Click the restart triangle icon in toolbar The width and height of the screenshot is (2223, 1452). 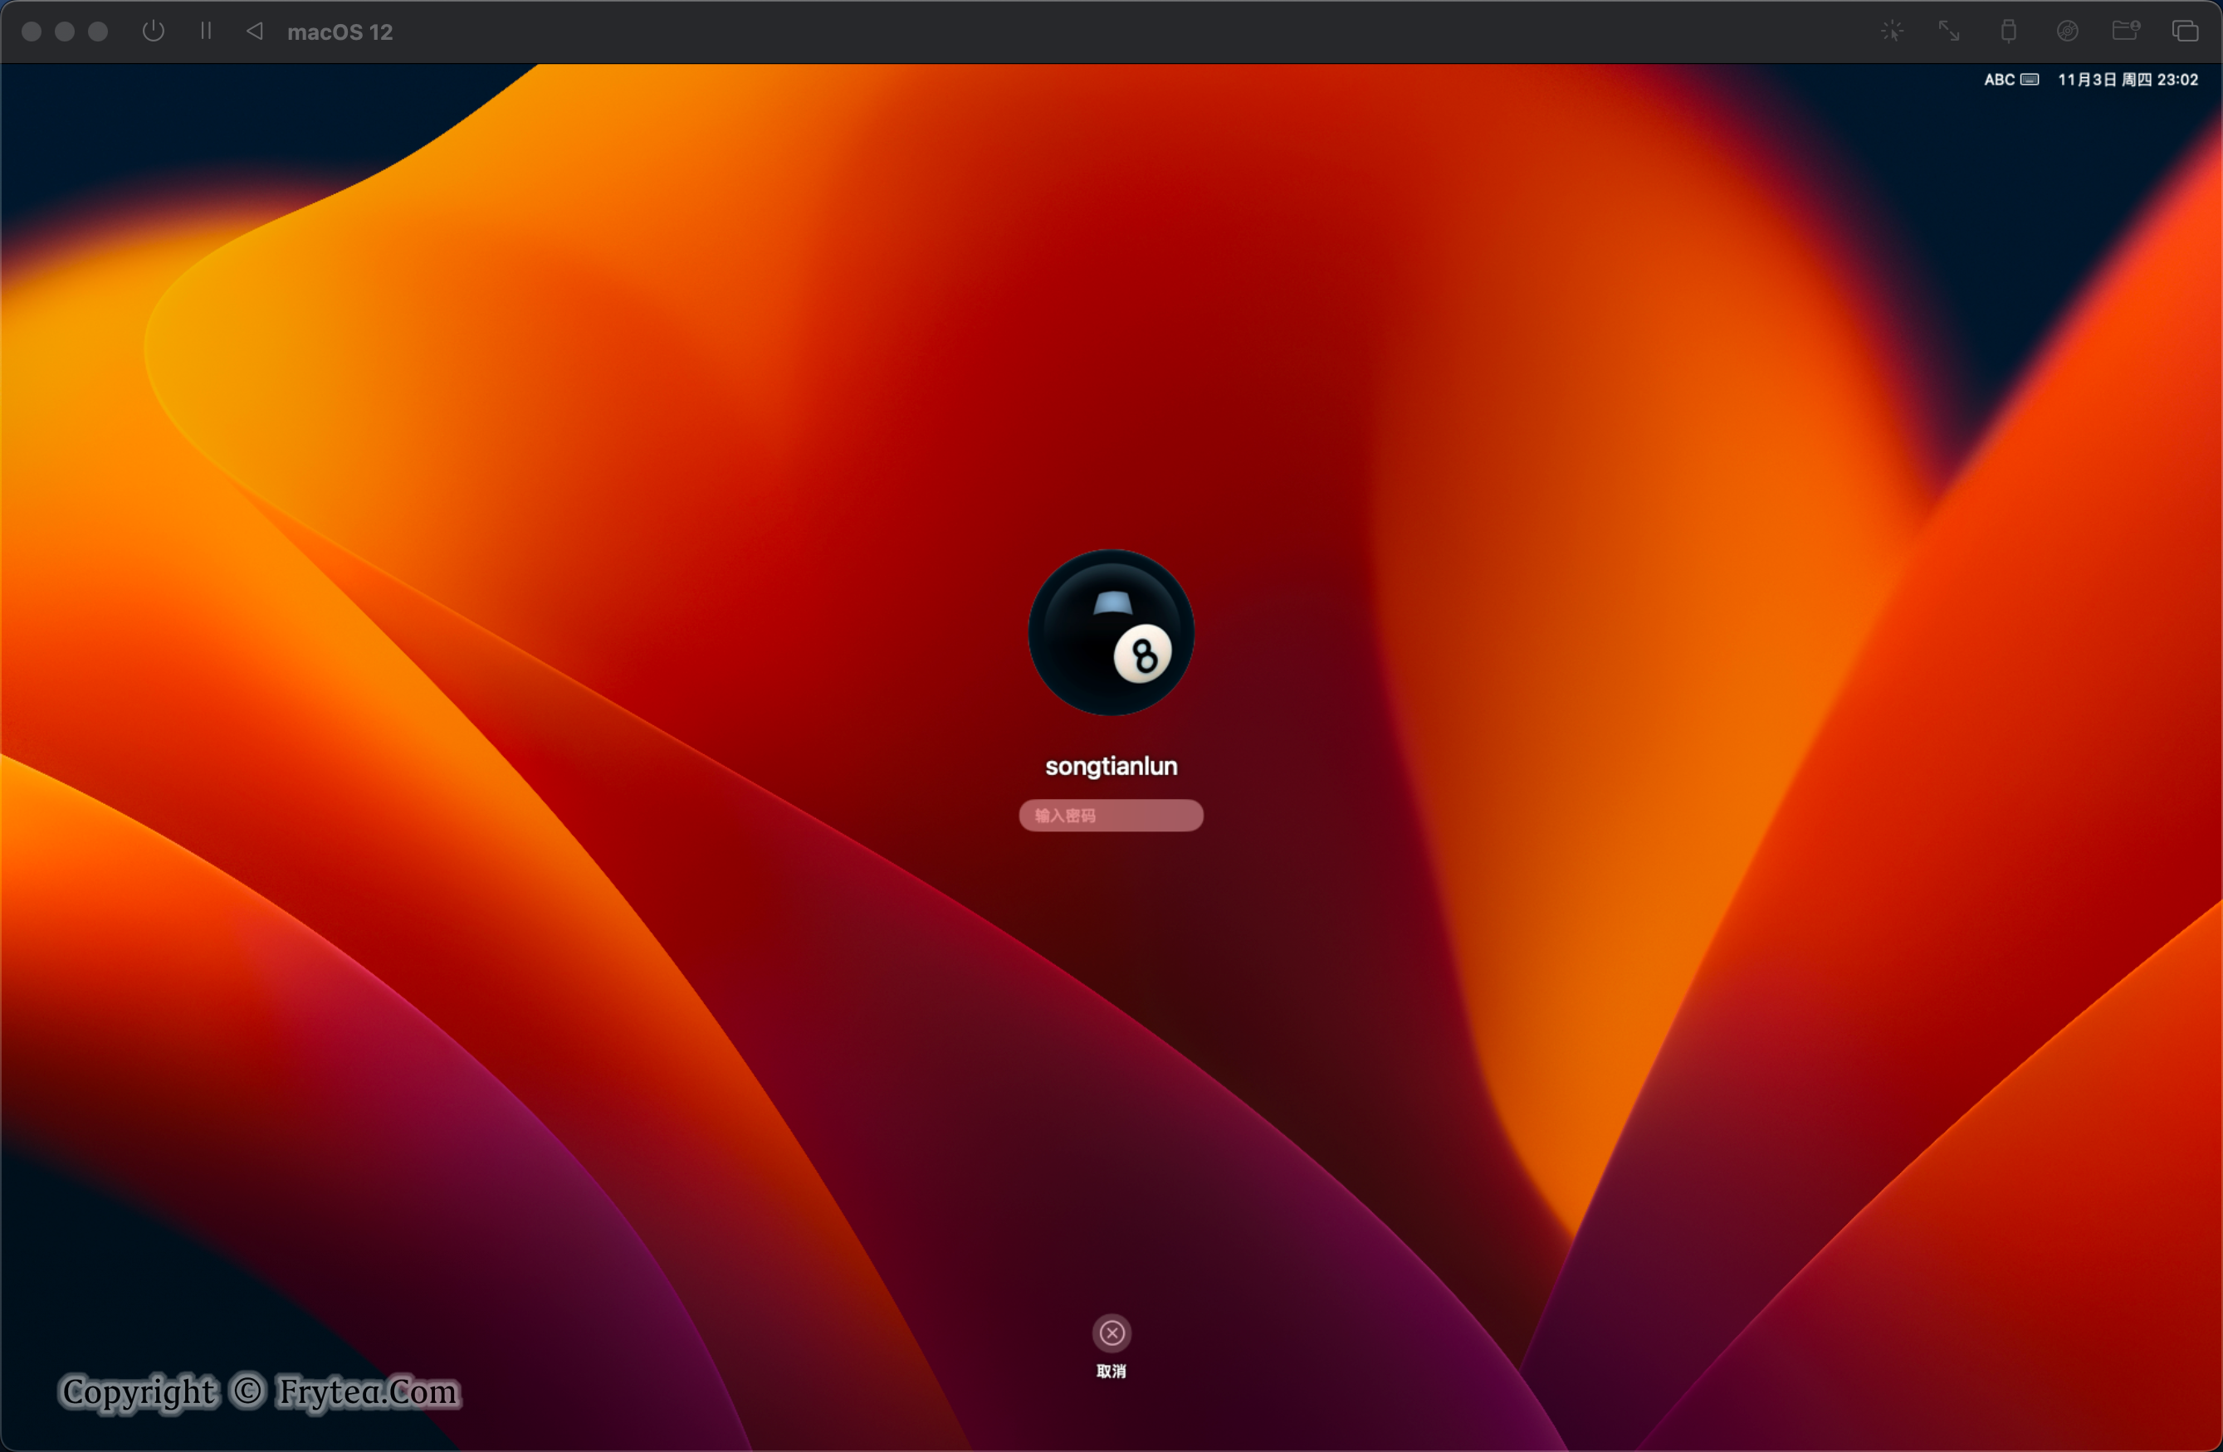254,31
